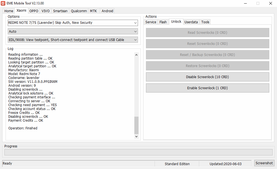Open the Flash actions tab
Image resolution: width=277 pixels, height=169 pixels.
coord(163,22)
